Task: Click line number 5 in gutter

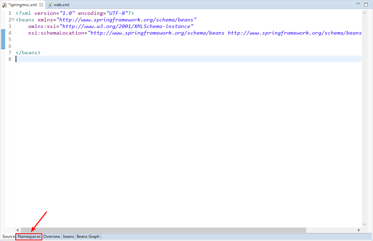Action: point(10,39)
